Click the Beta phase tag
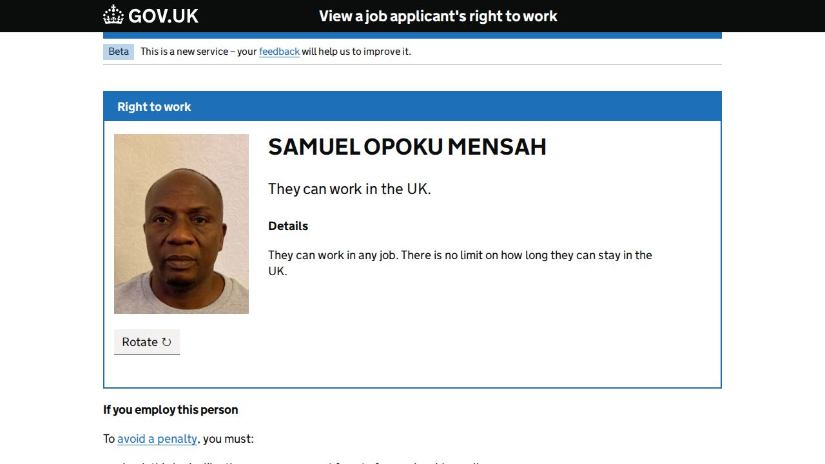 (x=119, y=52)
